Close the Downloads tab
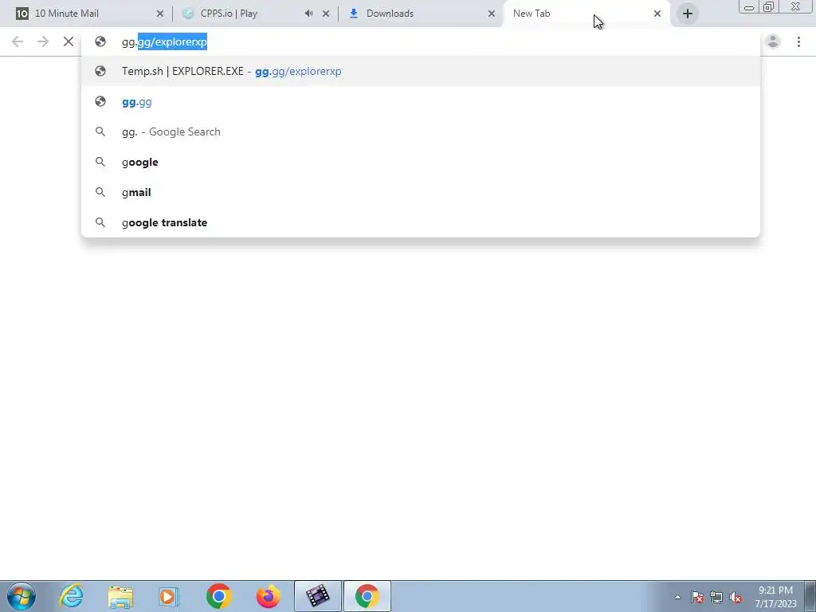816x612 pixels. point(491,14)
